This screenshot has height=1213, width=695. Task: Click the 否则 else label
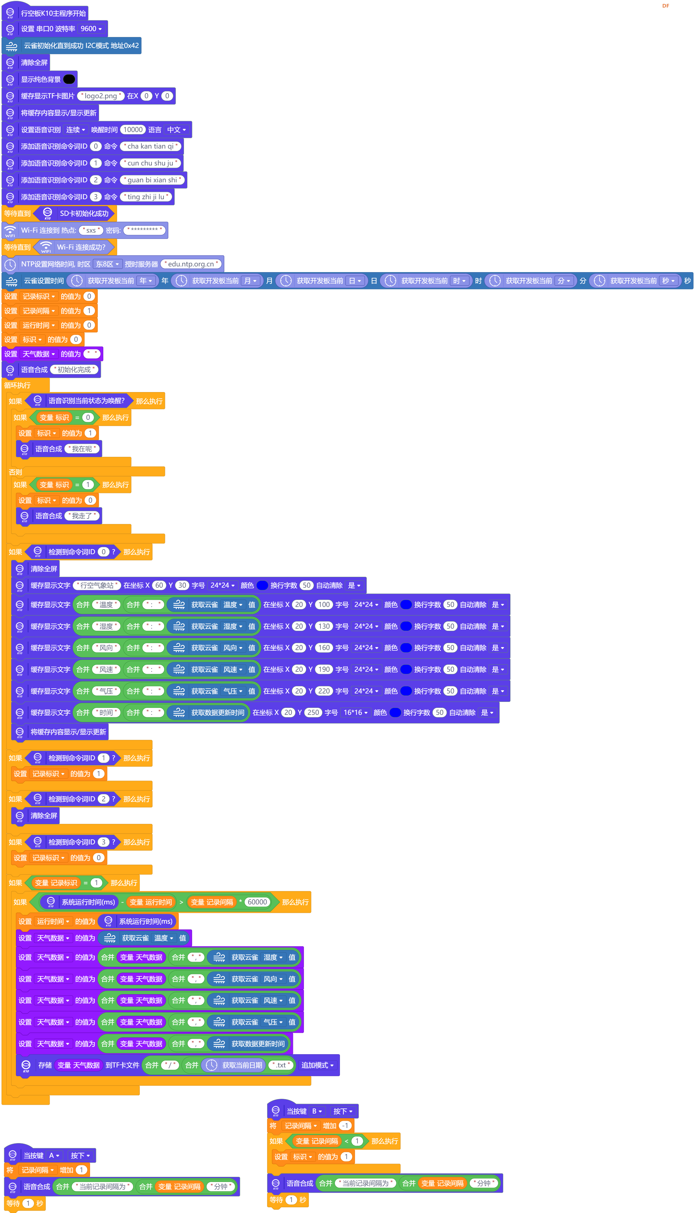(15, 472)
